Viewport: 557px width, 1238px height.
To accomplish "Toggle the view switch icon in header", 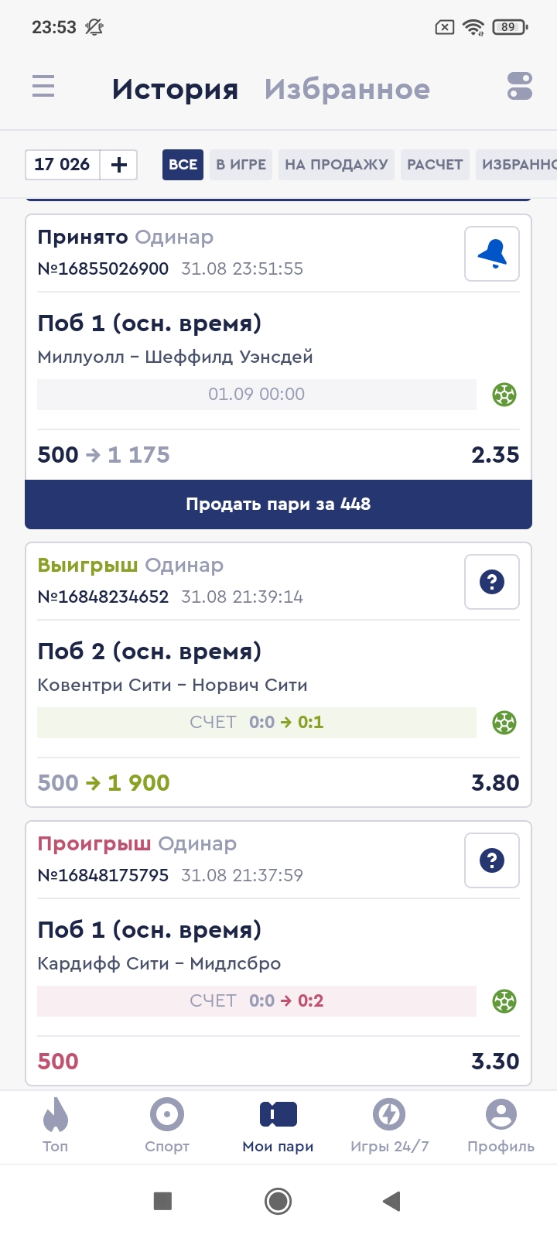I will click(x=519, y=87).
